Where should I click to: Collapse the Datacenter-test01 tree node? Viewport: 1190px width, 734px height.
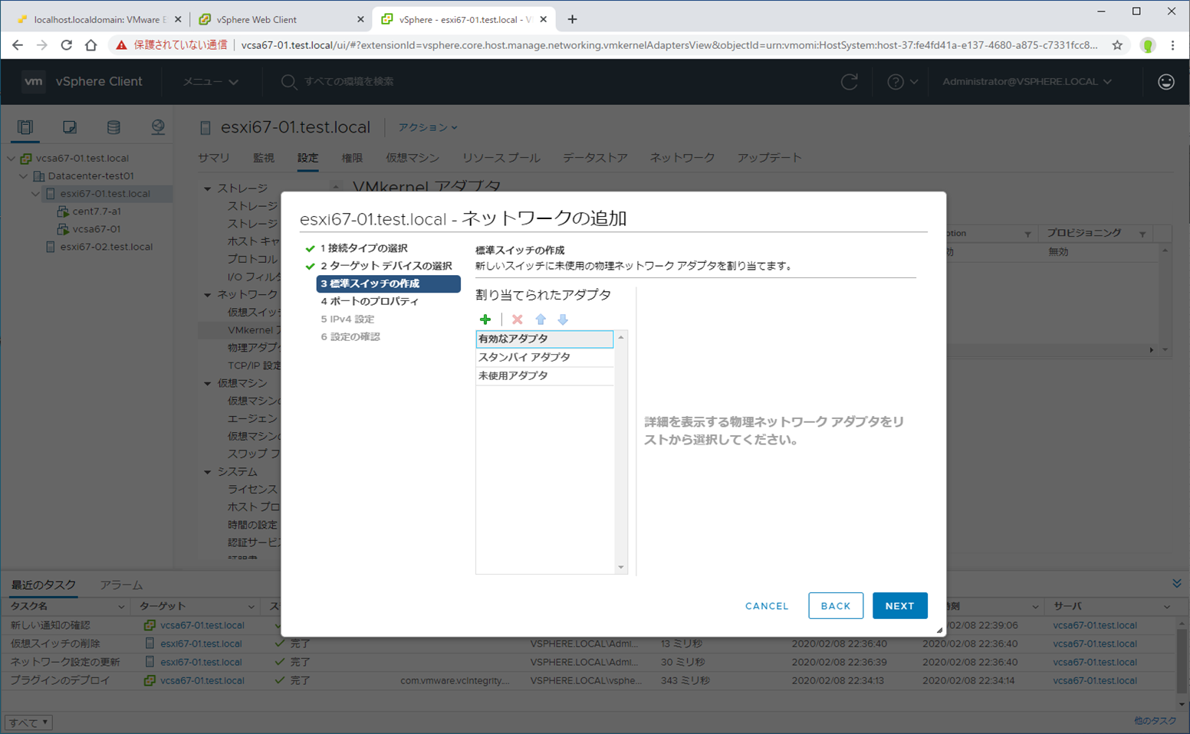tap(23, 176)
